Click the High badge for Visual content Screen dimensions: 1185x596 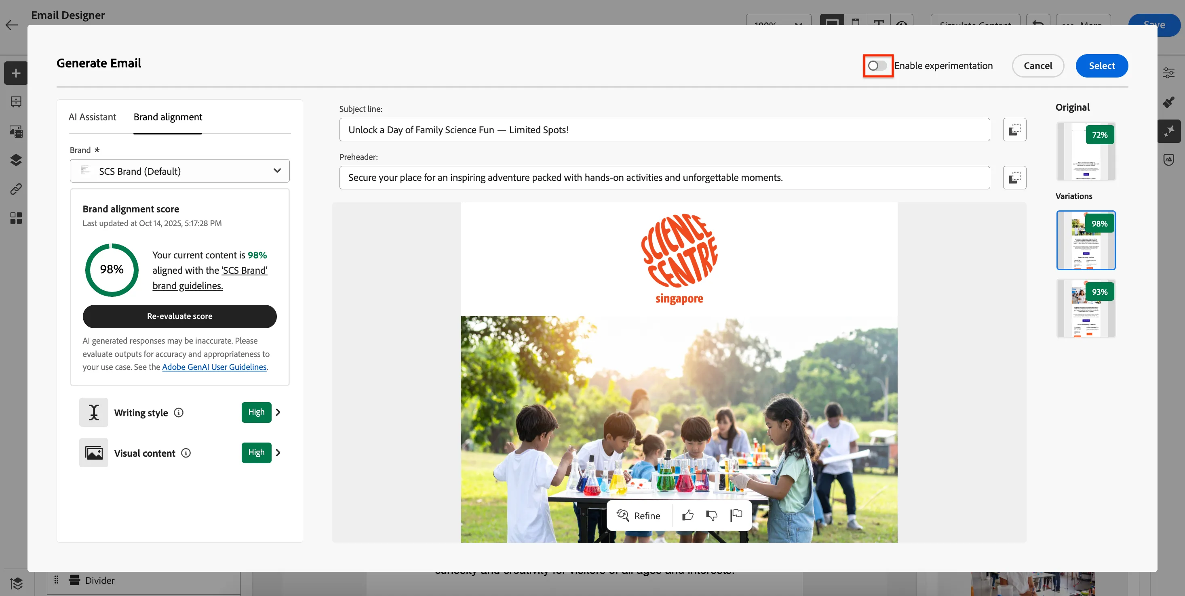(256, 453)
